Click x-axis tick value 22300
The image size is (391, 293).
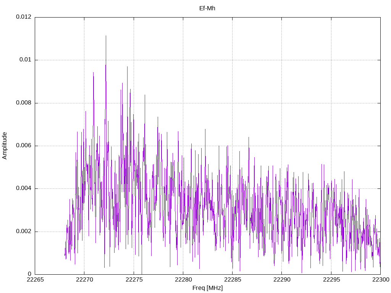pos(381,280)
